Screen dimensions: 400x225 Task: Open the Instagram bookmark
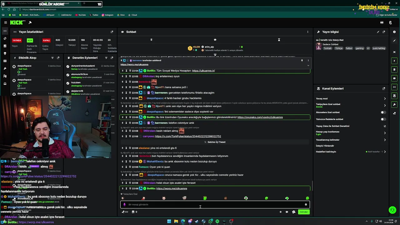pos(107,15)
